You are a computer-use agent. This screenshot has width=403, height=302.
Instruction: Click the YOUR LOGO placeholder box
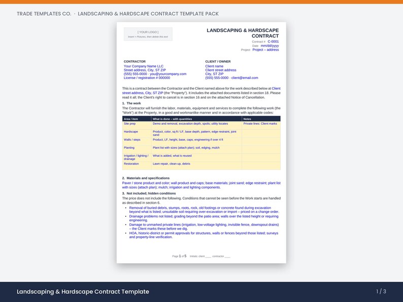click(148, 34)
